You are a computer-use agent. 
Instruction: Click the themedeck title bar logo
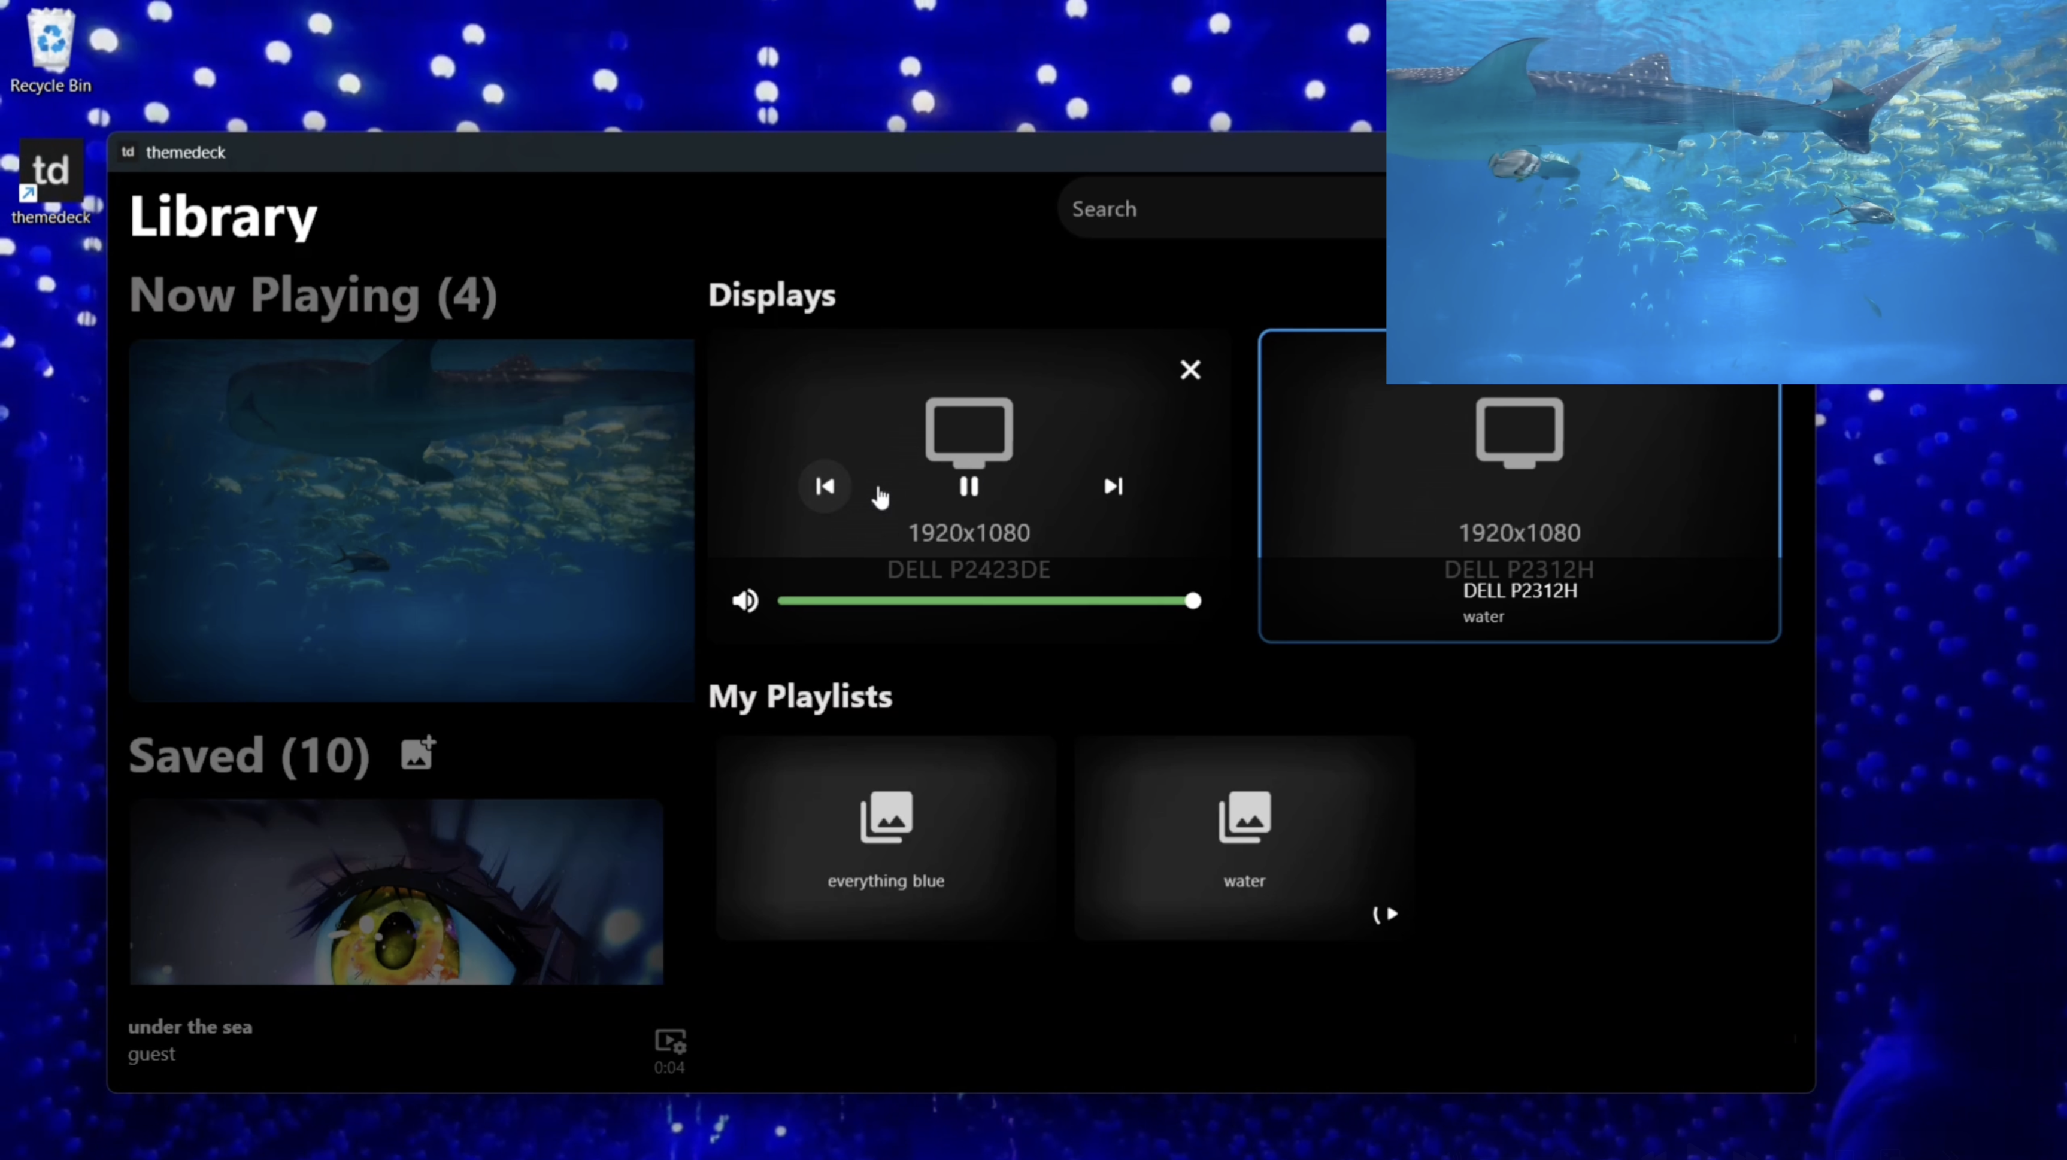coord(128,151)
